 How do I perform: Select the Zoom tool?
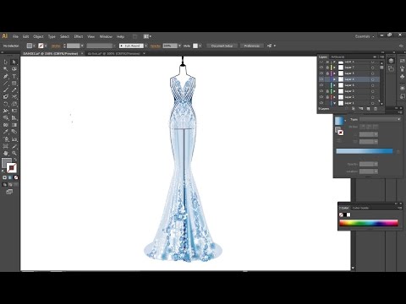point(14,154)
